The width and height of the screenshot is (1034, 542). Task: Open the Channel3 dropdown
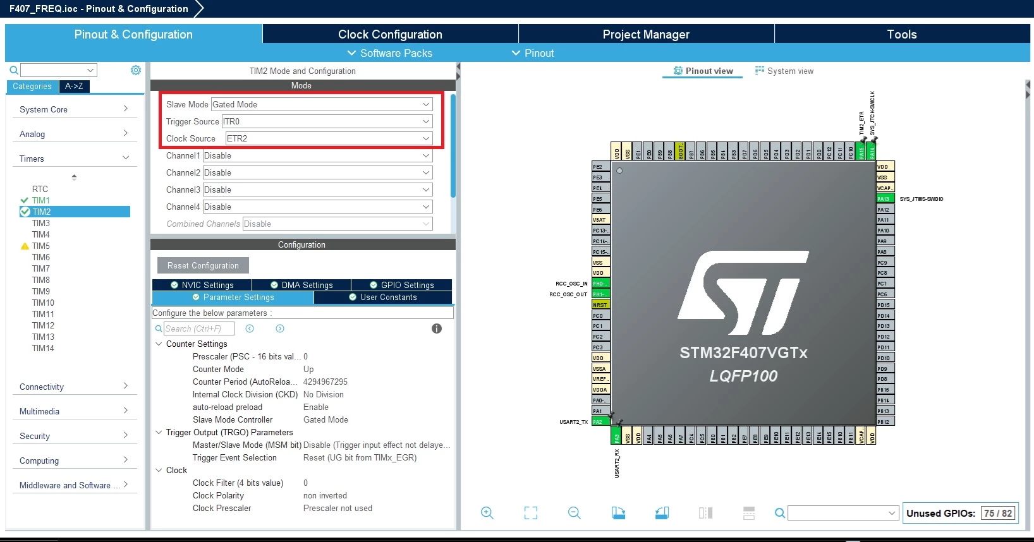[x=318, y=190]
